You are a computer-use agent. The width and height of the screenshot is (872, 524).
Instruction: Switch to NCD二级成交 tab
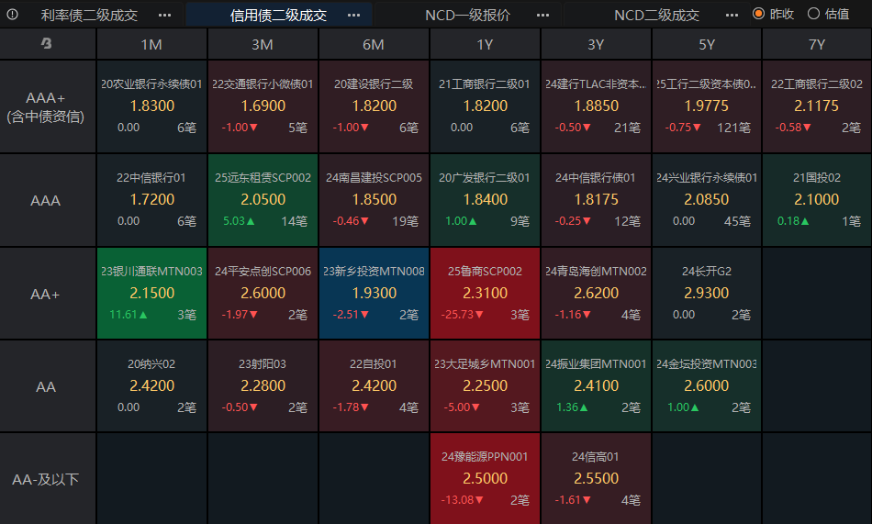(656, 15)
